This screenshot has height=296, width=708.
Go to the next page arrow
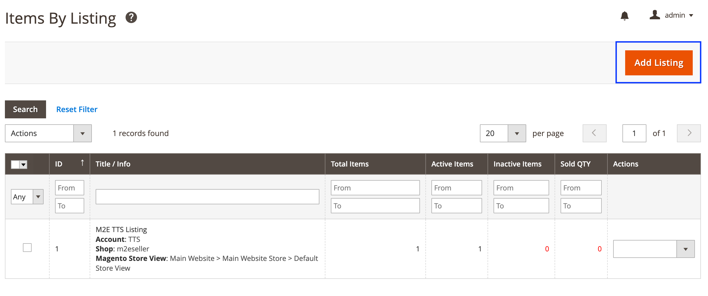(x=688, y=133)
